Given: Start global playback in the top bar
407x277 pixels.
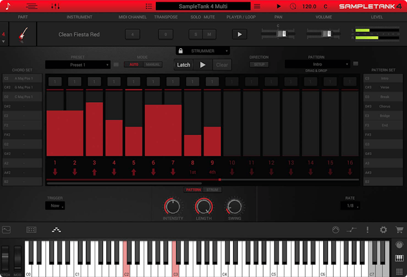Looking at the screenshot, I should [x=279, y=6].
